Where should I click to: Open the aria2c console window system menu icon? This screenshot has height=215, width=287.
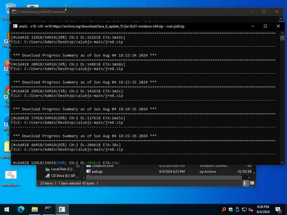tap(15, 26)
